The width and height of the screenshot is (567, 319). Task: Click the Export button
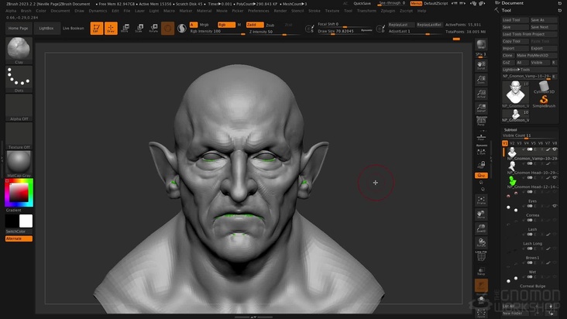click(x=544, y=49)
